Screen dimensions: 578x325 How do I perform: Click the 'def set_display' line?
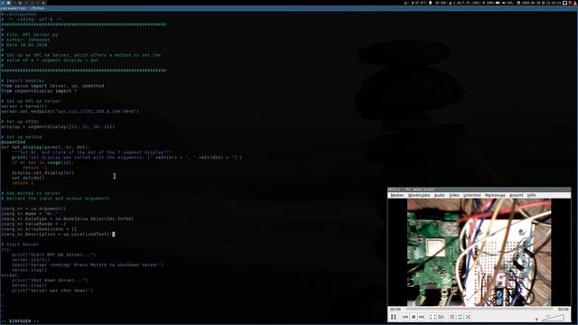(x=45, y=147)
